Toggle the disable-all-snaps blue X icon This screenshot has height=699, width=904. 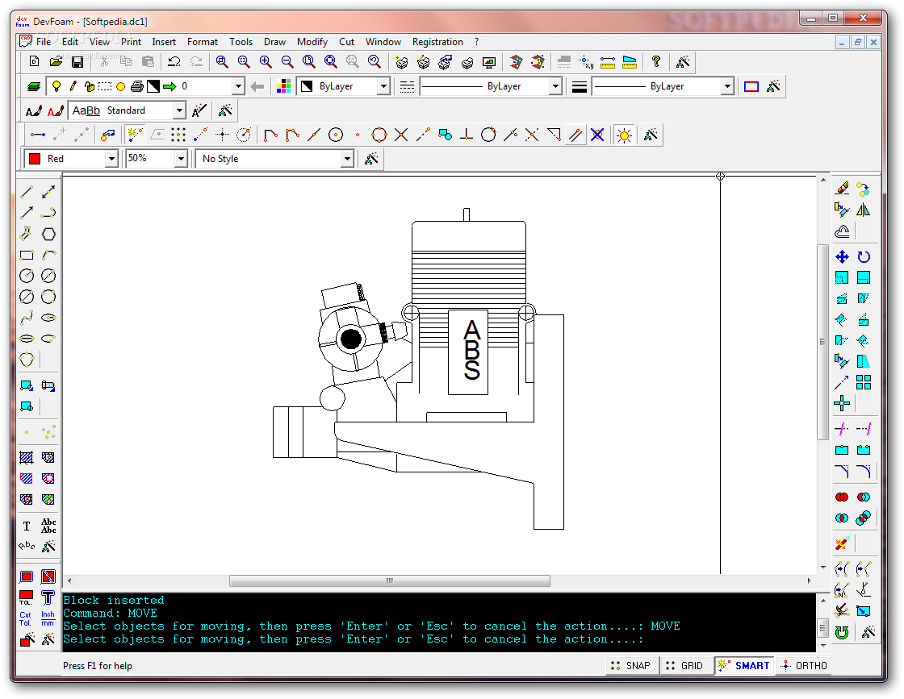(597, 135)
